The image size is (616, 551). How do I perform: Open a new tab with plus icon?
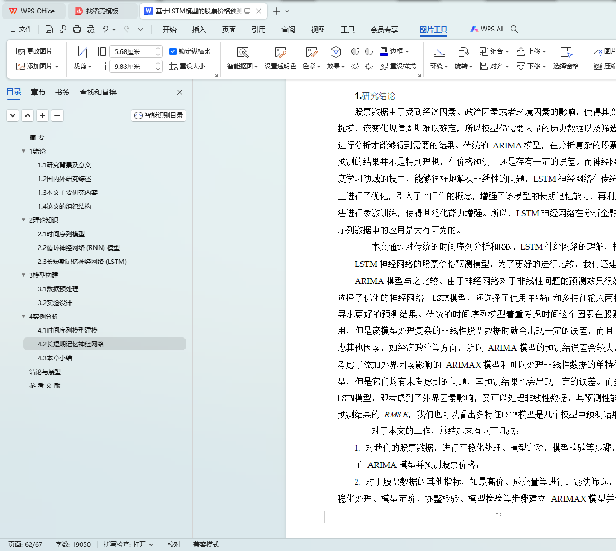pos(277,11)
